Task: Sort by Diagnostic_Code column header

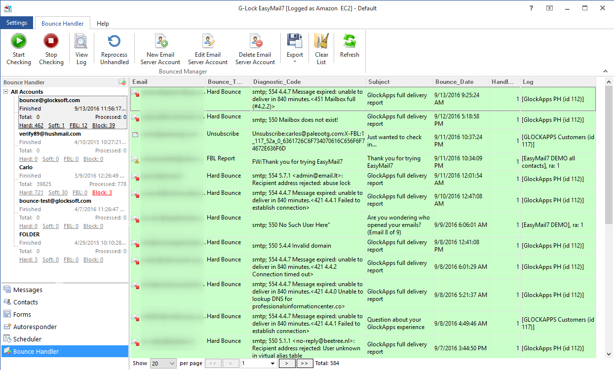Action: tap(308, 82)
